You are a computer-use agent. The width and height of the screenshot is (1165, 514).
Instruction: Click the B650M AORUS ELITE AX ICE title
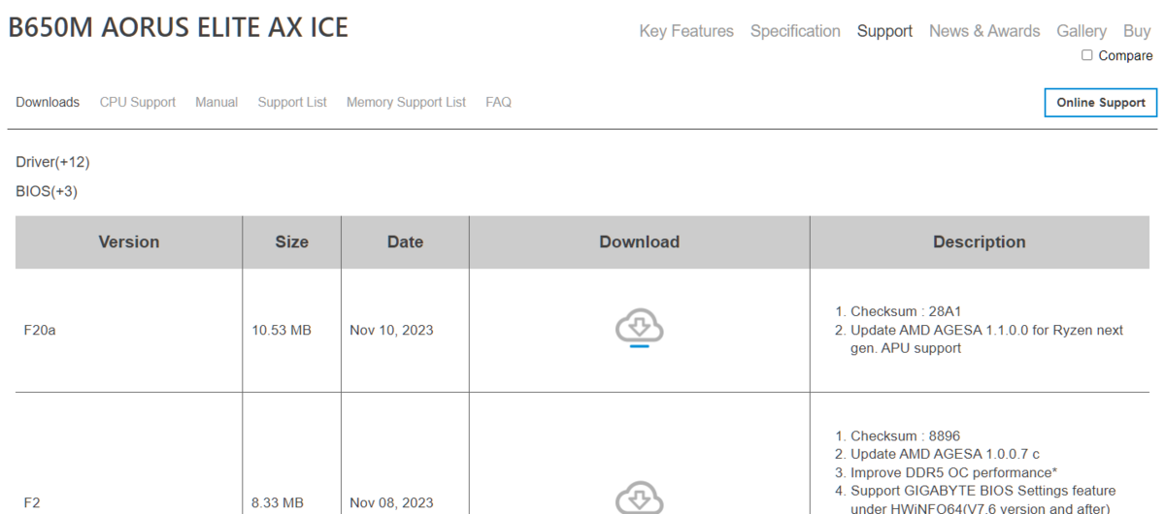(178, 27)
